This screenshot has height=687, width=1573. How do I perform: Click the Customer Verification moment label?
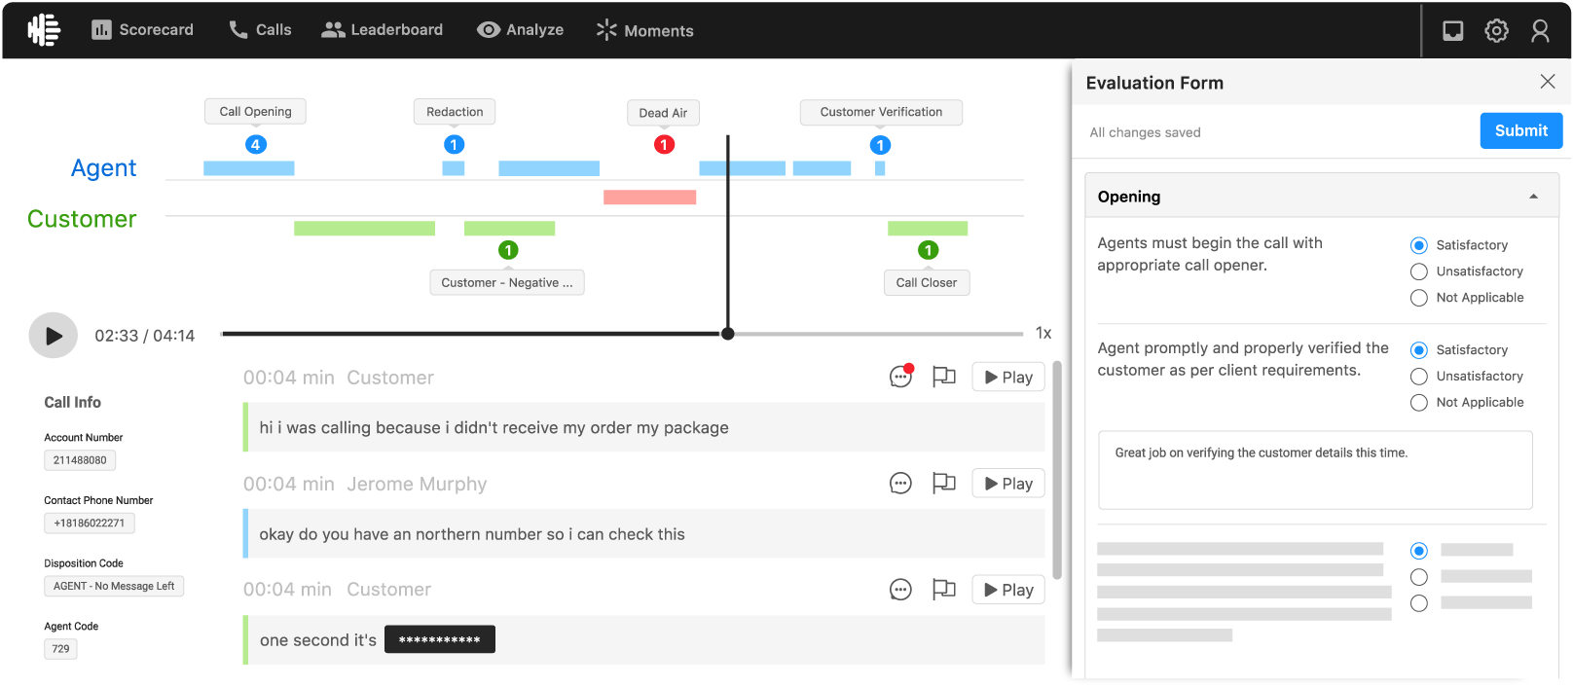click(x=881, y=112)
